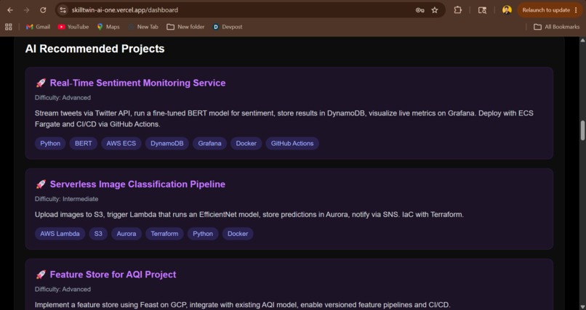
Task: Click the browser forward arrow
Action: (26, 10)
